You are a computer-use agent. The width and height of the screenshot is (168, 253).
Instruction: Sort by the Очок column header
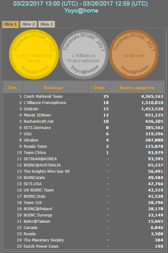tap(99, 87)
